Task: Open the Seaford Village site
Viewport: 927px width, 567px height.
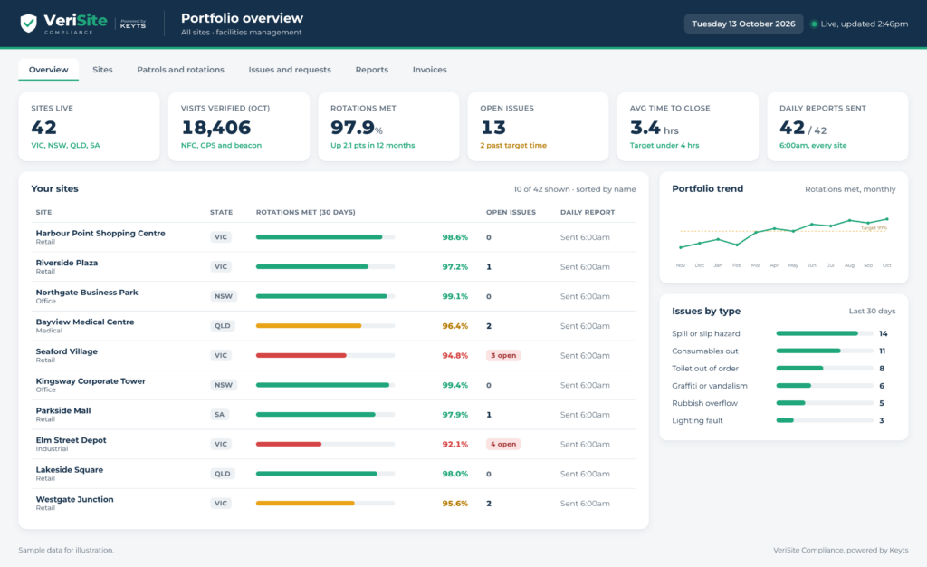Action: pyautogui.click(x=333, y=355)
